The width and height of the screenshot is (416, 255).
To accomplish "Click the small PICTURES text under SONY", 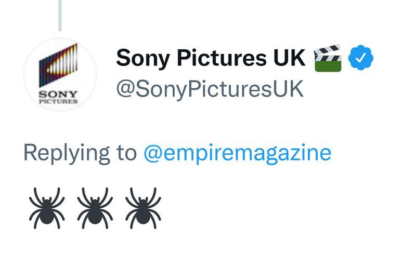I will pyautogui.click(x=58, y=101).
